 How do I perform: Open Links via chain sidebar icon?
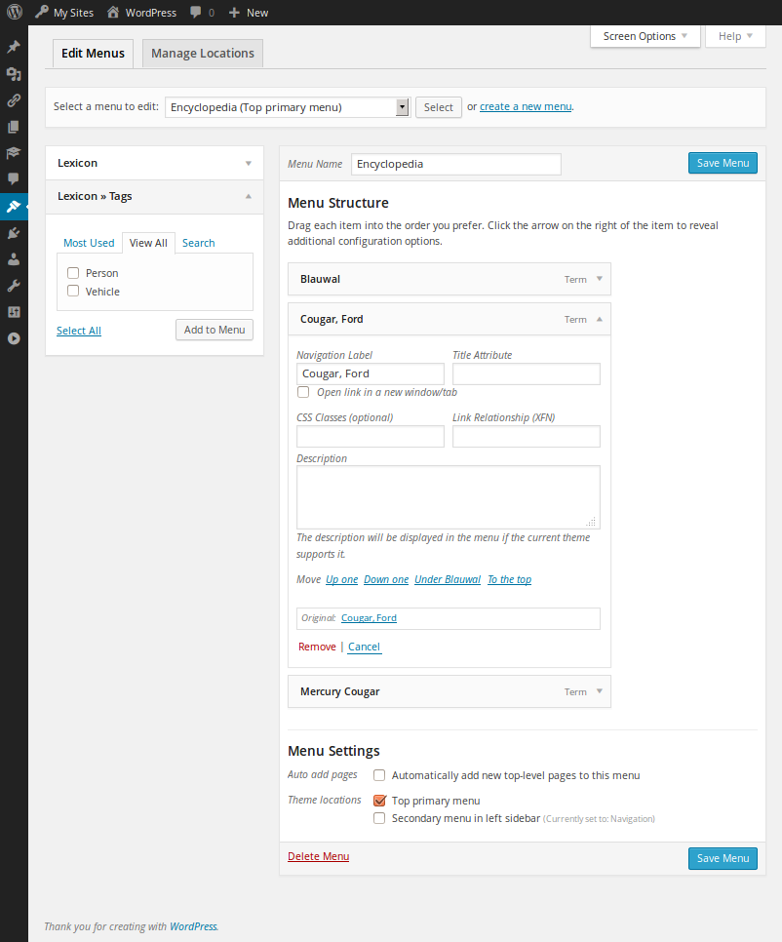(x=14, y=100)
